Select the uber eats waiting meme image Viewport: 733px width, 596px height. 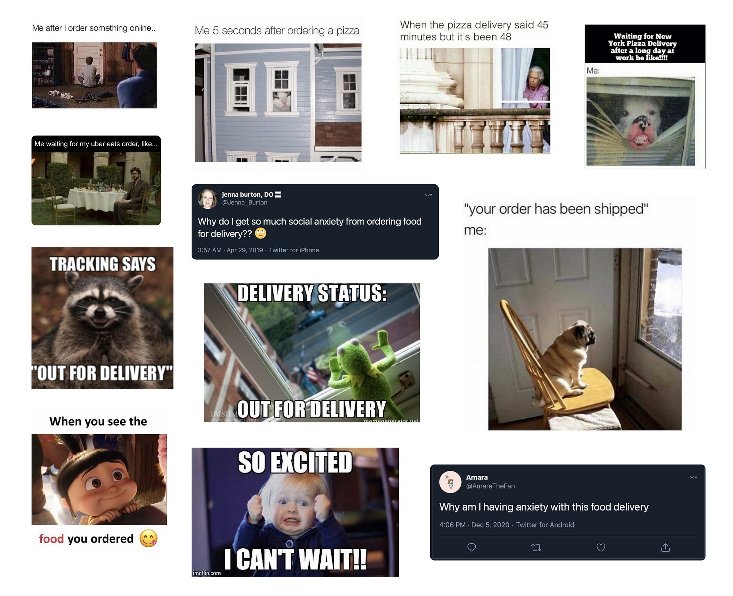point(96,189)
